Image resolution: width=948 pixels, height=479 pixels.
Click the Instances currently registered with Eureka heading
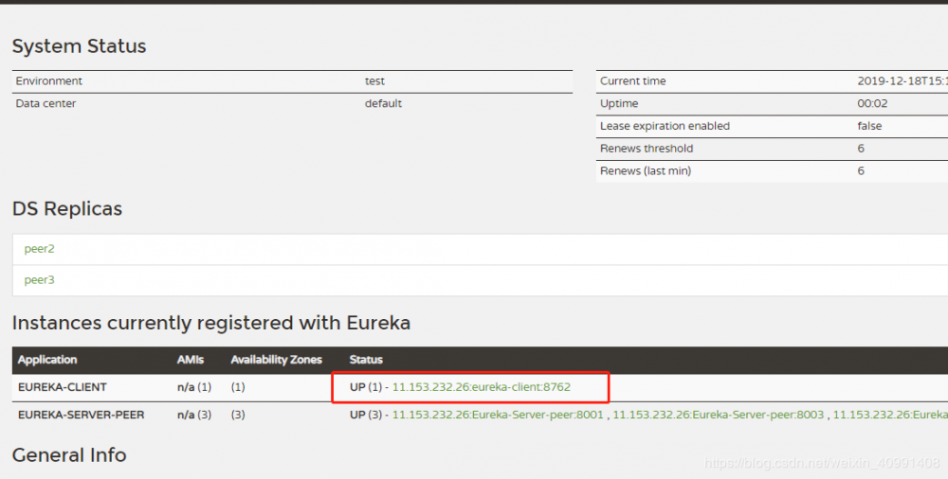click(x=211, y=323)
